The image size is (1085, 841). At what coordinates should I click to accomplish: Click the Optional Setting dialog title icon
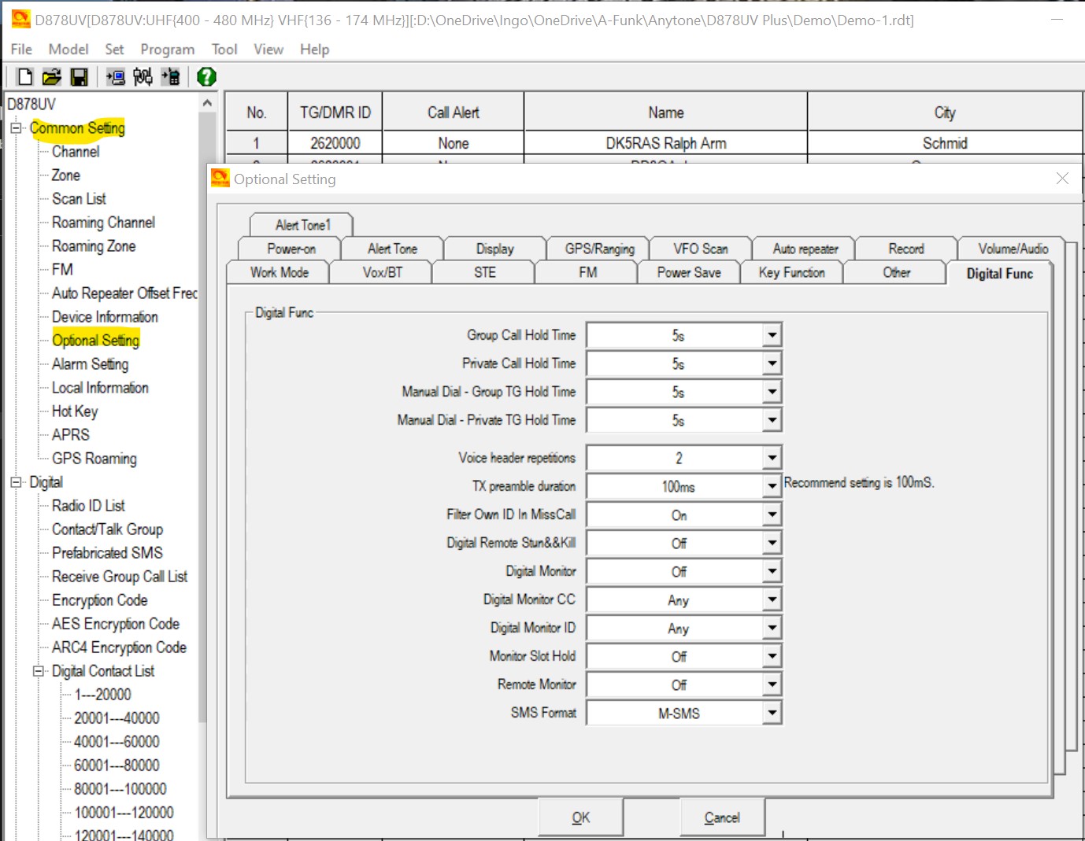coord(220,179)
